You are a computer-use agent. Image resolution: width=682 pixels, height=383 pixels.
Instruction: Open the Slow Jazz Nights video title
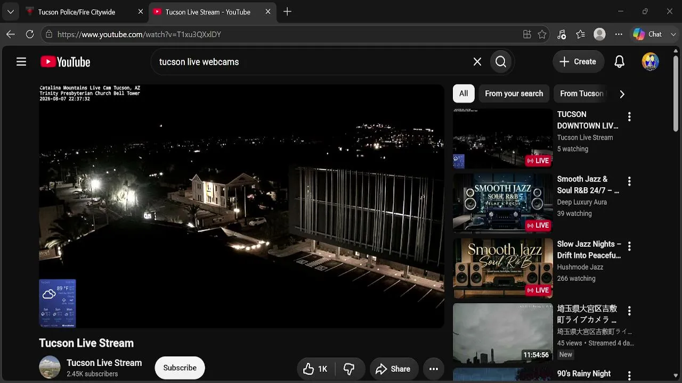tap(589, 250)
